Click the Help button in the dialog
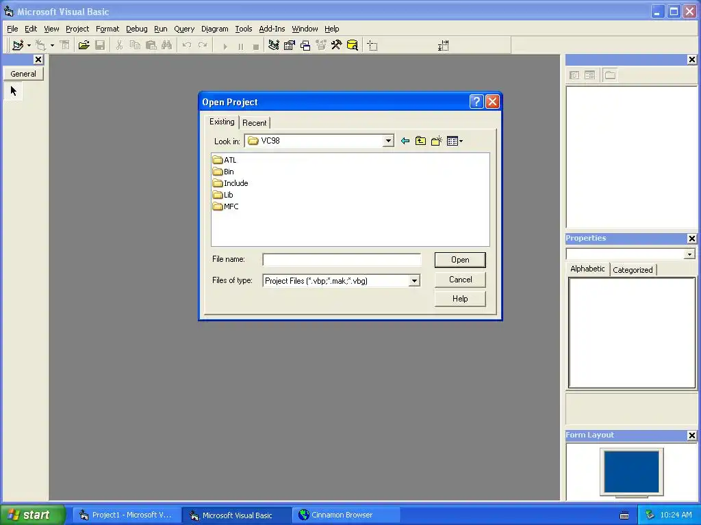The height and width of the screenshot is (525, 701). (460, 299)
